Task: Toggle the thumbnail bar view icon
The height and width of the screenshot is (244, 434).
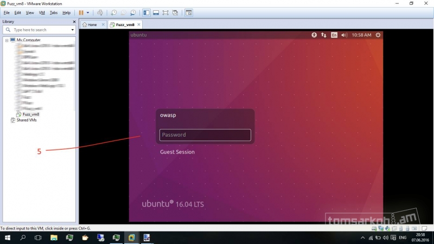Action: point(156,12)
